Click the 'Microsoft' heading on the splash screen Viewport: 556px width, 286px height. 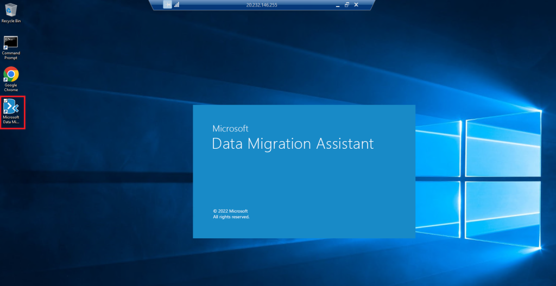pos(230,128)
